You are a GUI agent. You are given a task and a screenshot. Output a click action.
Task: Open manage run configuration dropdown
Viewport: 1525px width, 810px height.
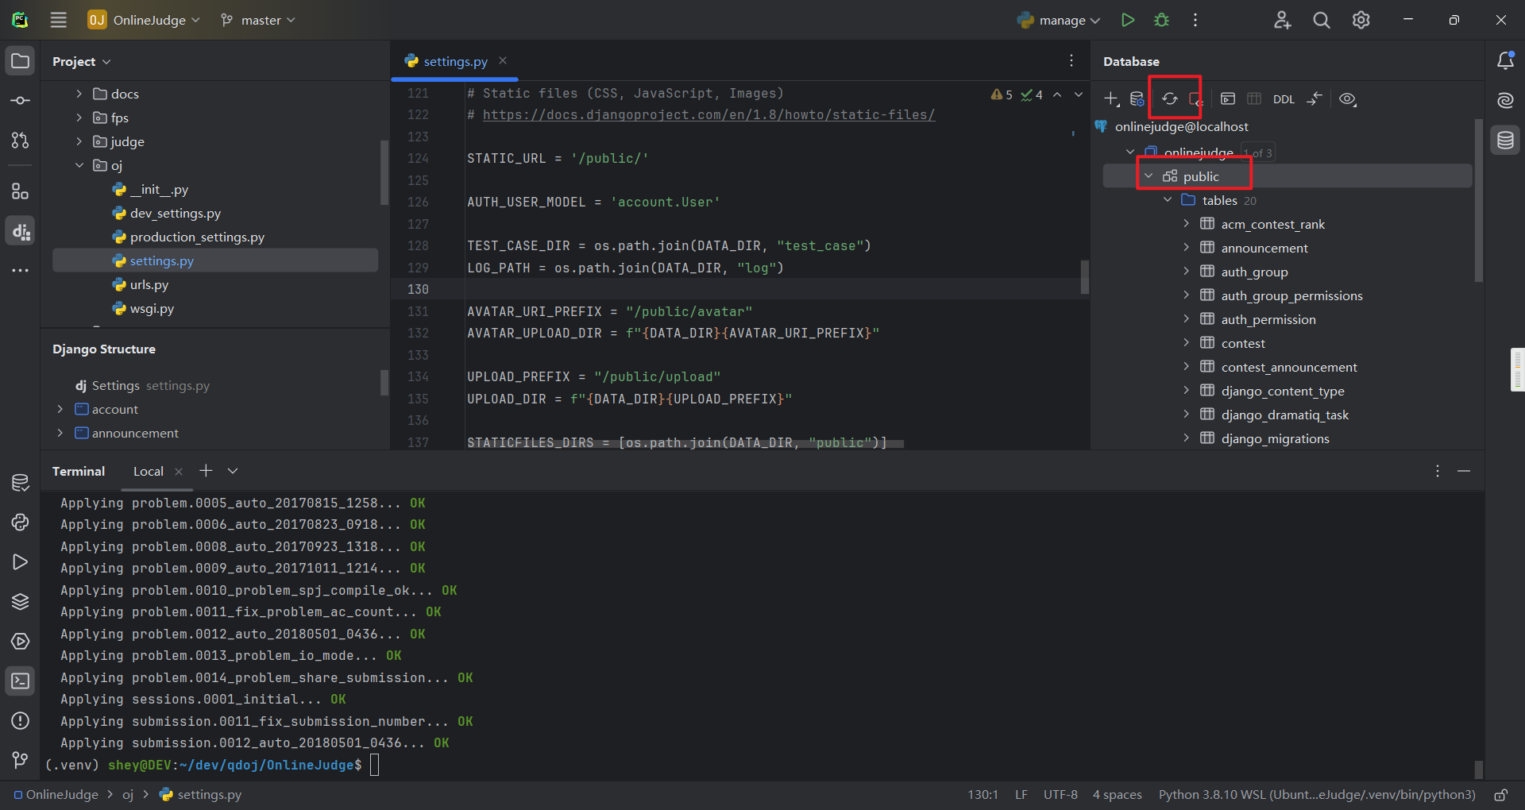pos(1059,20)
